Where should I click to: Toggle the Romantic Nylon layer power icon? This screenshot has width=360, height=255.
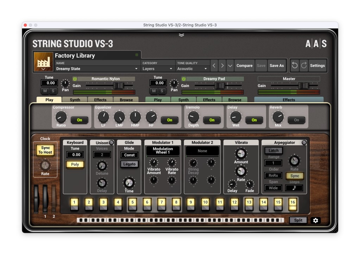point(75,79)
